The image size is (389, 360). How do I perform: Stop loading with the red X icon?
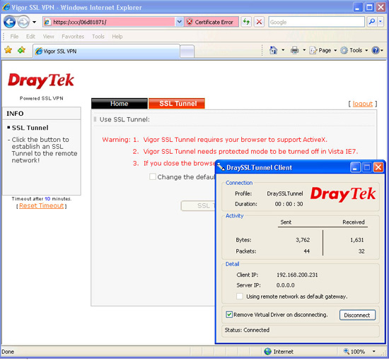[259, 22]
